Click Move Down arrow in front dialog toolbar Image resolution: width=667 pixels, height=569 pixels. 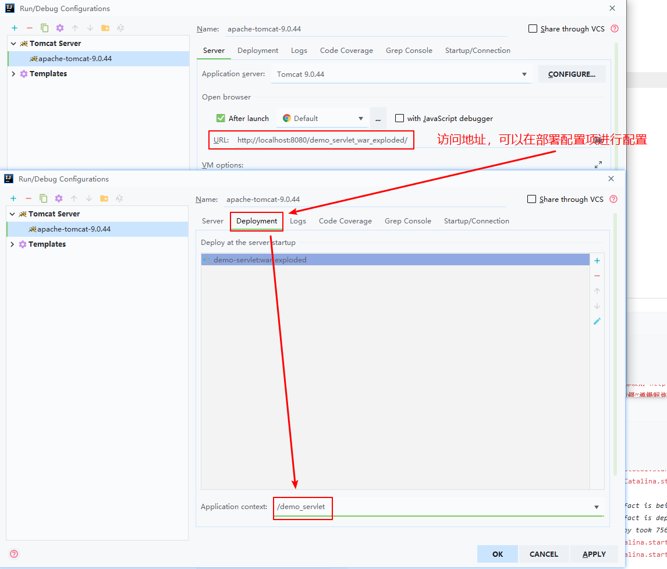pos(89,198)
